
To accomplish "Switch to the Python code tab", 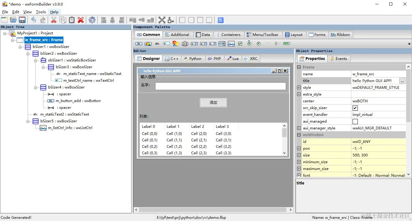I will pos(192,59).
